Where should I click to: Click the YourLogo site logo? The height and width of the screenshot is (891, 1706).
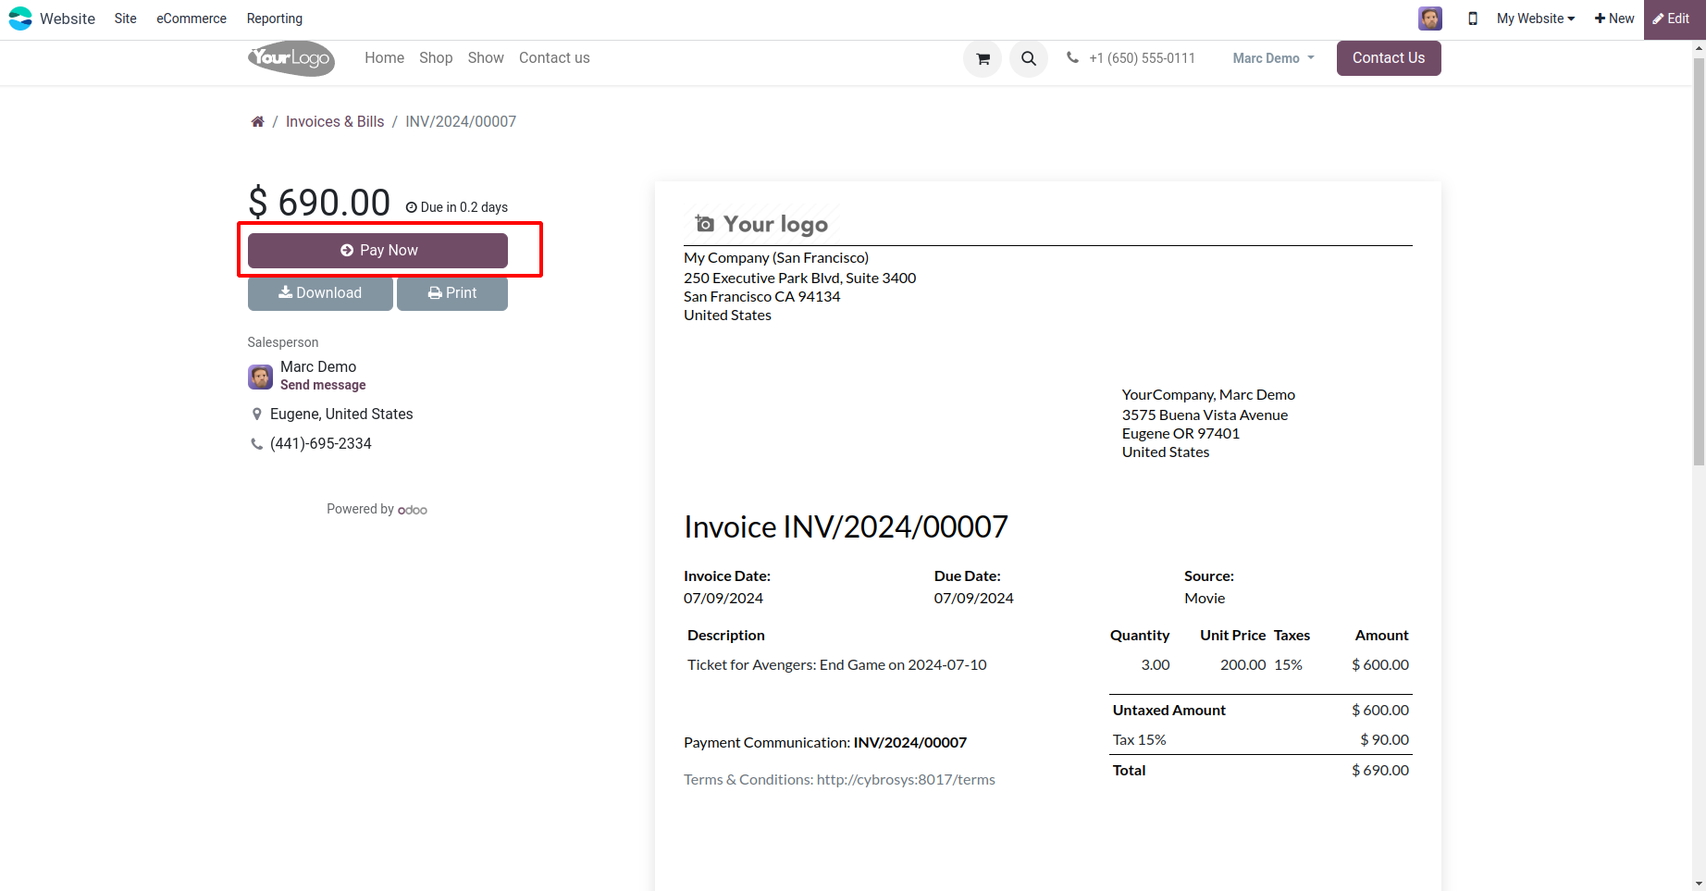tap(291, 58)
